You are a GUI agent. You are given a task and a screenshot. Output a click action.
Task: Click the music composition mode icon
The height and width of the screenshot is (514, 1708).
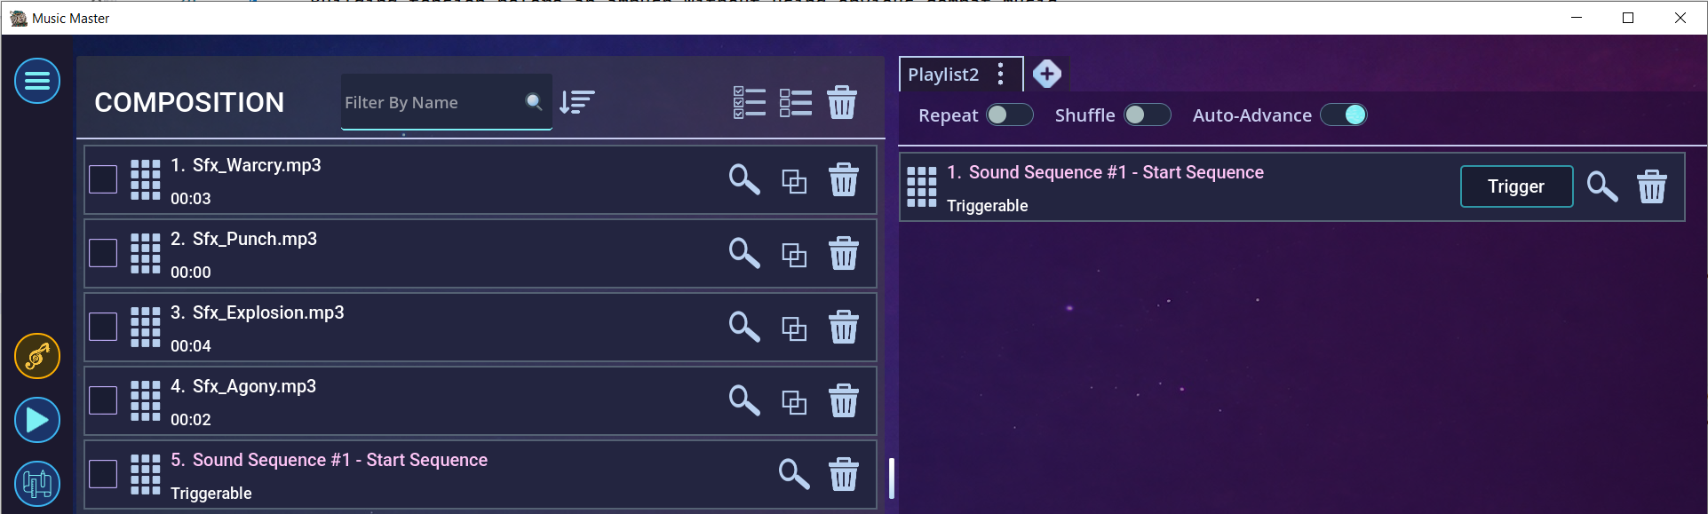click(37, 356)
